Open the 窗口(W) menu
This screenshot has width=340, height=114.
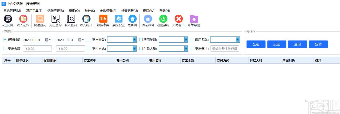coord(149,11)
